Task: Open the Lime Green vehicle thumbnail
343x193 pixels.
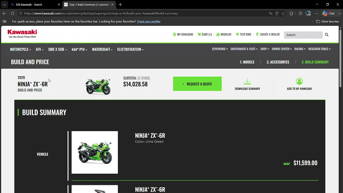Action: click(x=95, y=152)
